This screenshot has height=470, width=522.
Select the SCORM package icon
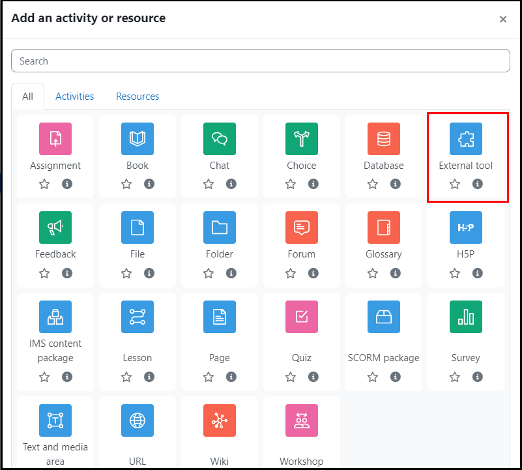pos(384,317)
